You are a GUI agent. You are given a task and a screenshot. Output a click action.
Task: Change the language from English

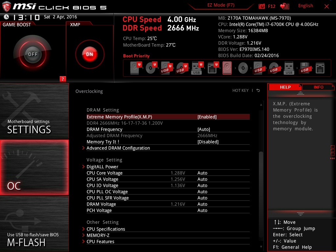tap(305, 6)
